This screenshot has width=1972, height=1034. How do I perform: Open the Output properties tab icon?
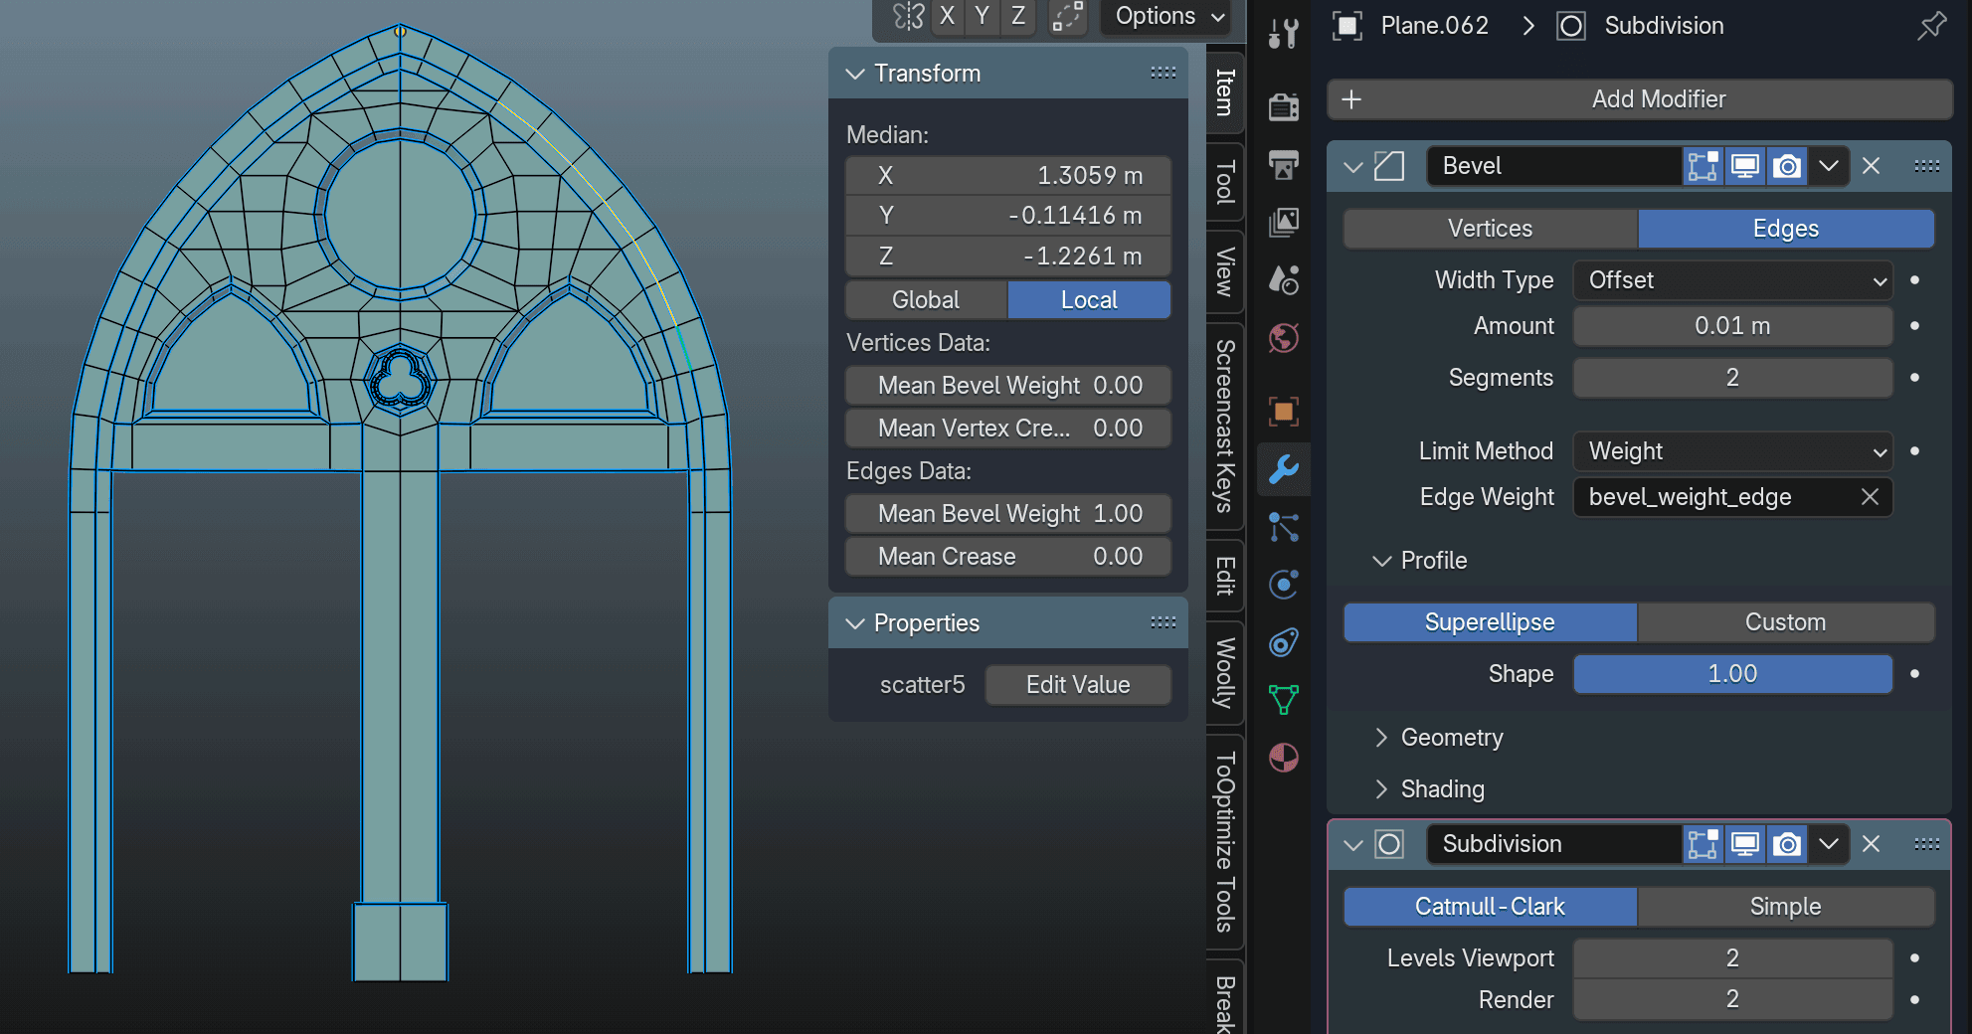[1283, 164]
